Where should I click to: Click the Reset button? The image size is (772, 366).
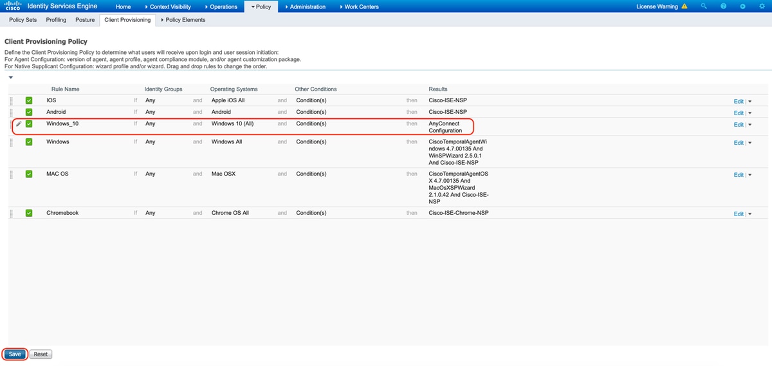pos(41,354)
